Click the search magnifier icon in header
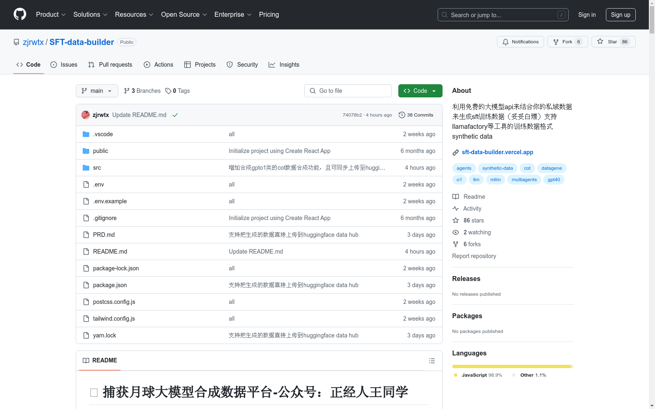 [x=445, y=15]
